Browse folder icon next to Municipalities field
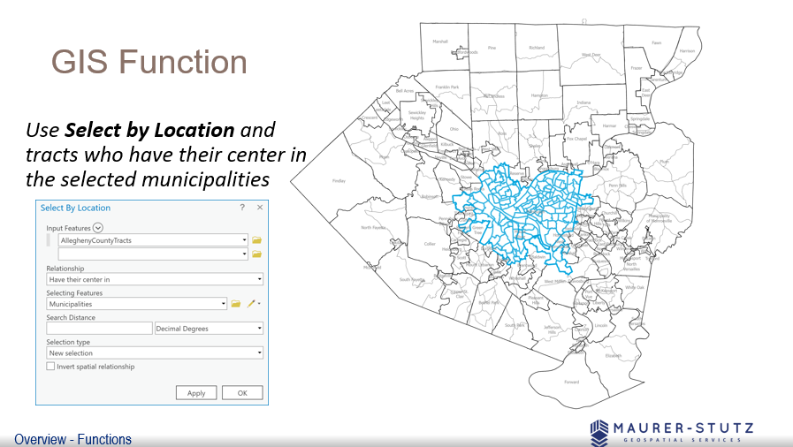This screenshot has width=793, height=447. pyautogui.click(x=236, y=304)
